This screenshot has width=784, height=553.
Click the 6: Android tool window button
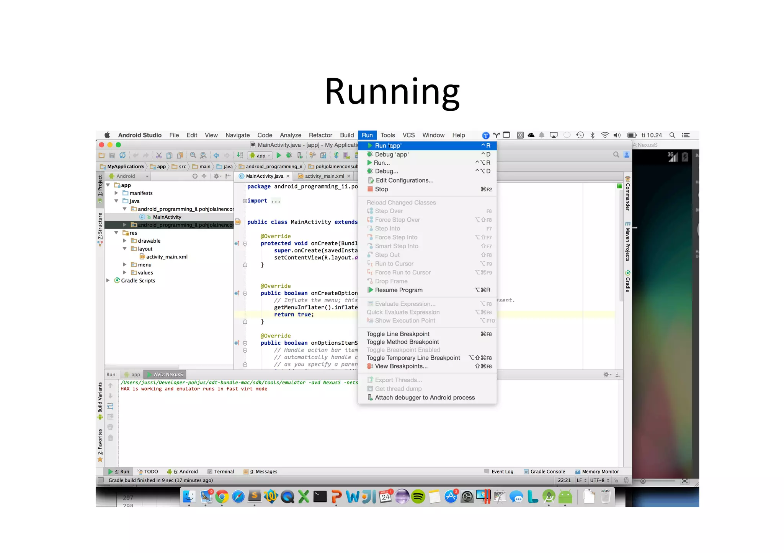182,472
